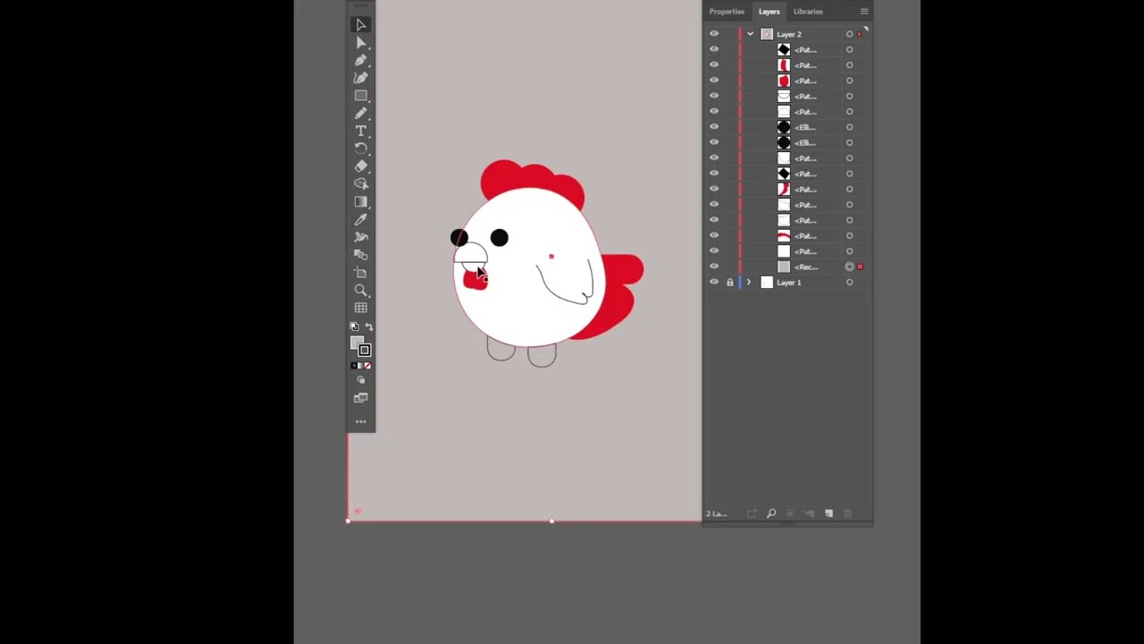Select the Gradient tool
This screenshot has width=1144, height=644.
point(361,202)
